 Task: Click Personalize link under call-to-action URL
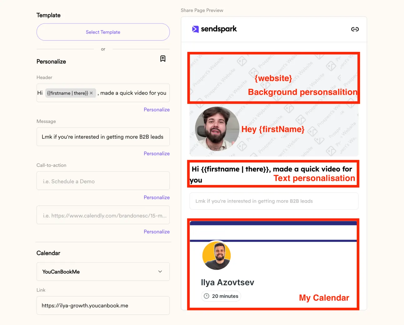pos(156,232)
